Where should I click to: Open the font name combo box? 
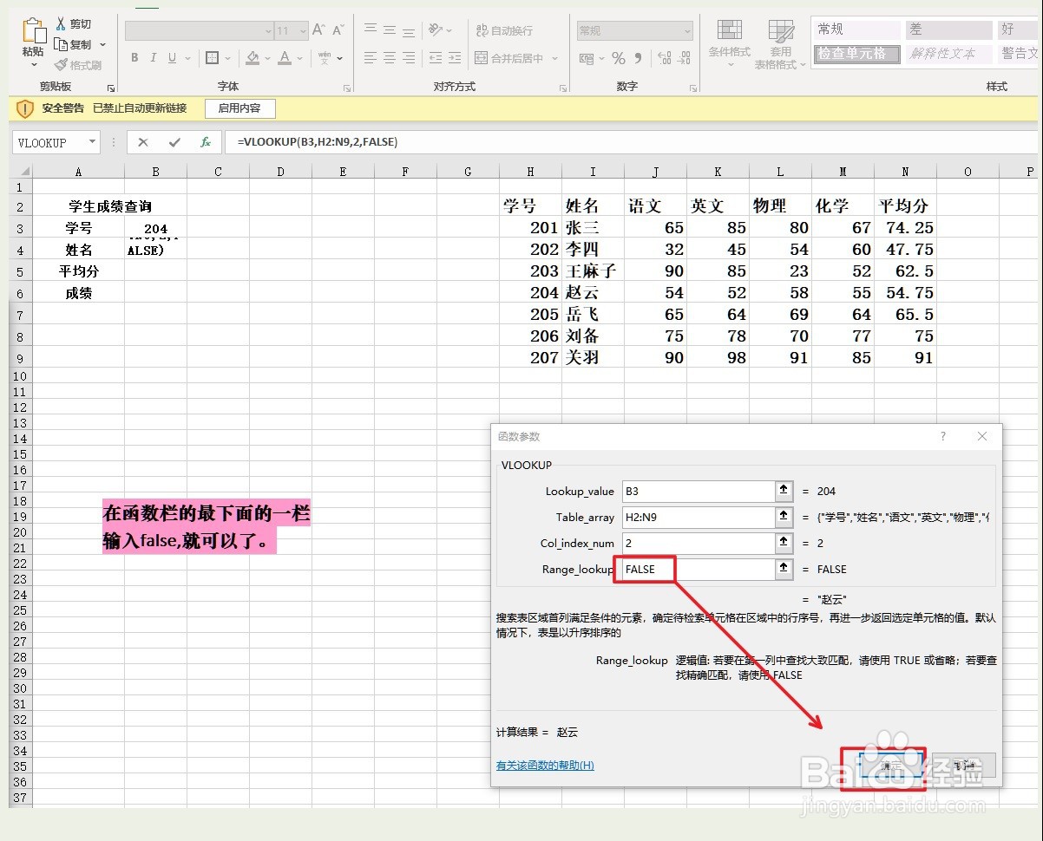199,30
